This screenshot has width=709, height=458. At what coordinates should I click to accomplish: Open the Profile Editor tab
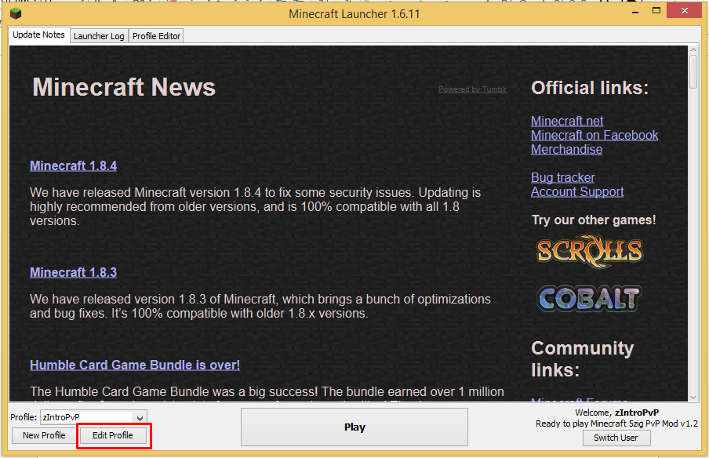tap(156, 36)
